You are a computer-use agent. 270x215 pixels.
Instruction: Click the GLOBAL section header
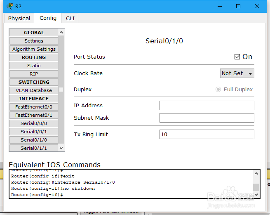34,33
